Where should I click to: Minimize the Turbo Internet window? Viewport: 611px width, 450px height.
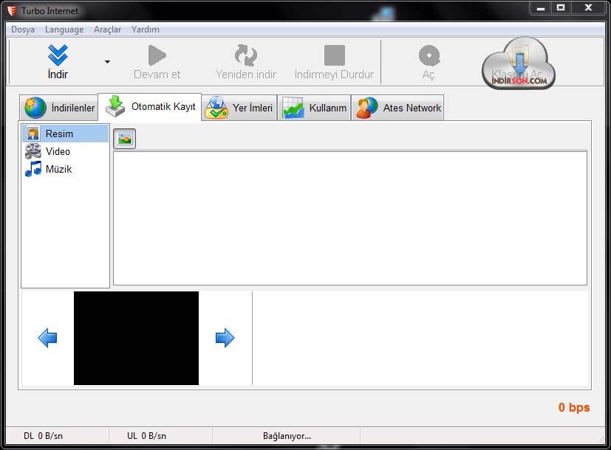tap(541, 8)
